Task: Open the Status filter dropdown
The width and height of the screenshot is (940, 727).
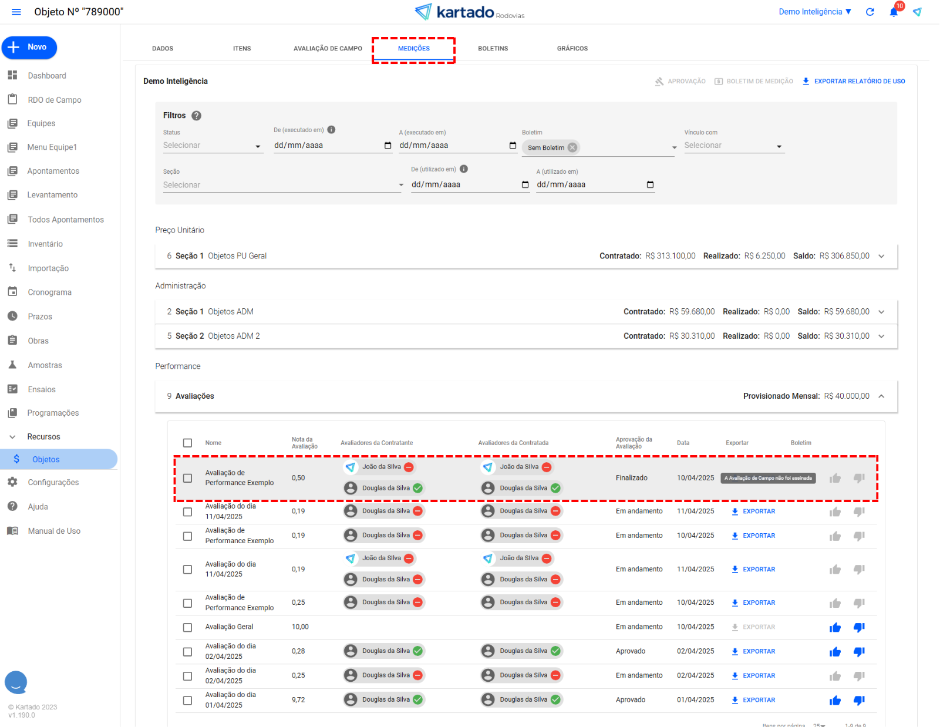Action: point(213,146)
